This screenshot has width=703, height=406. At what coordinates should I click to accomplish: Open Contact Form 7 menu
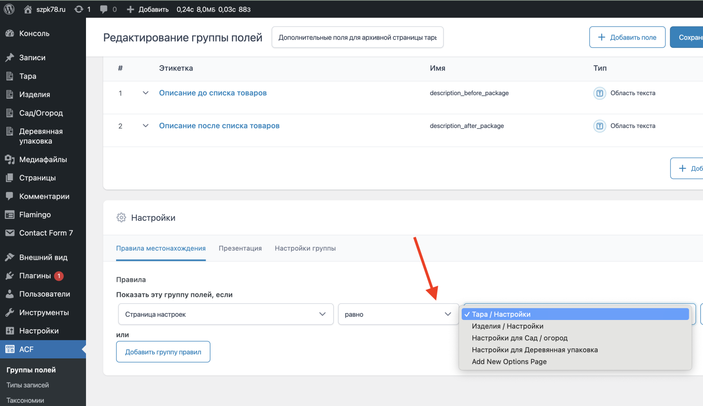click(46, 233)
